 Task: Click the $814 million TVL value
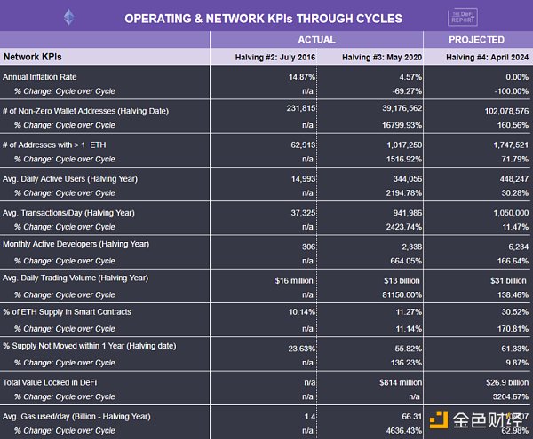click(x=401, y=382)
